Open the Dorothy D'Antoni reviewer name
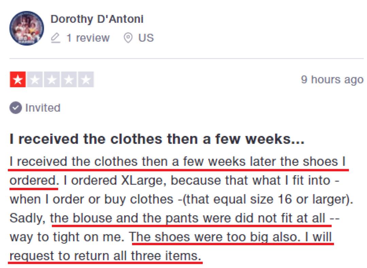Image resolution: width=367 pixels, height=268 pixels. (x=97, y=19)
